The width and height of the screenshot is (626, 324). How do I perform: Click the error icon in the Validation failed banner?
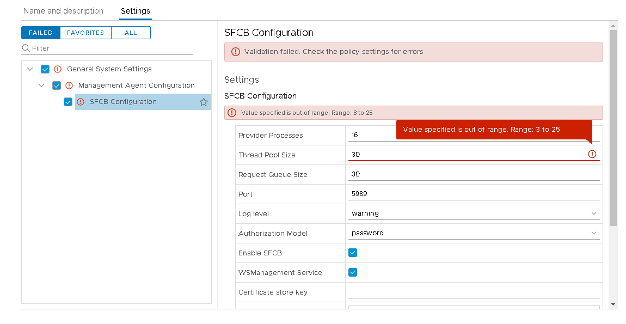(235, 51)
